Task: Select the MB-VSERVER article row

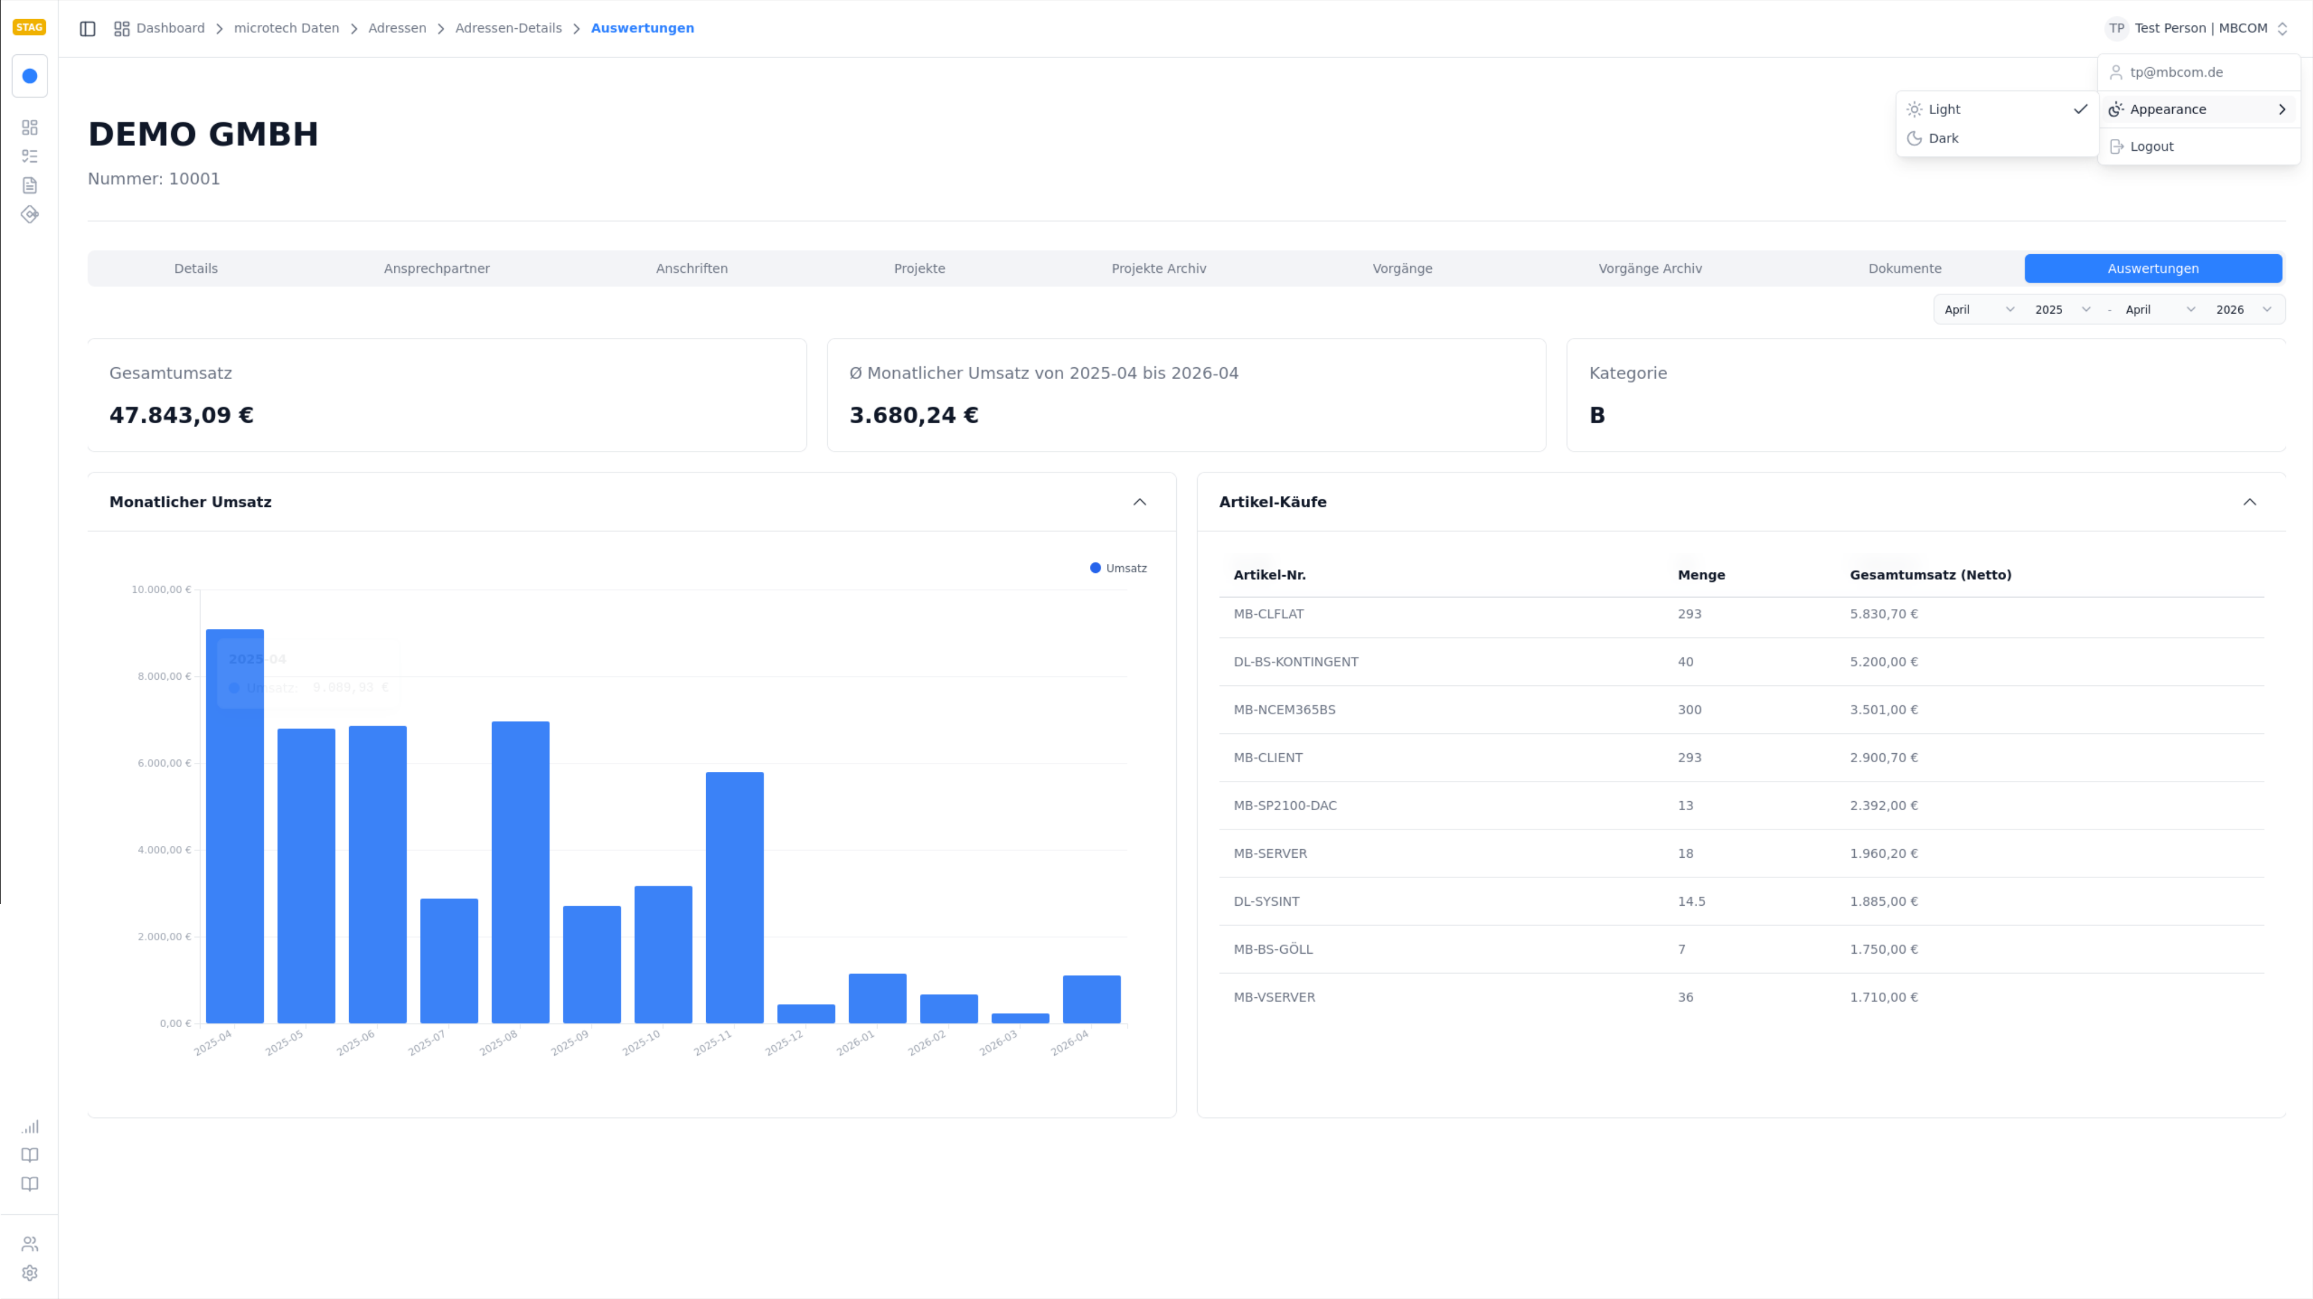Action: (x=1741, y=997)
